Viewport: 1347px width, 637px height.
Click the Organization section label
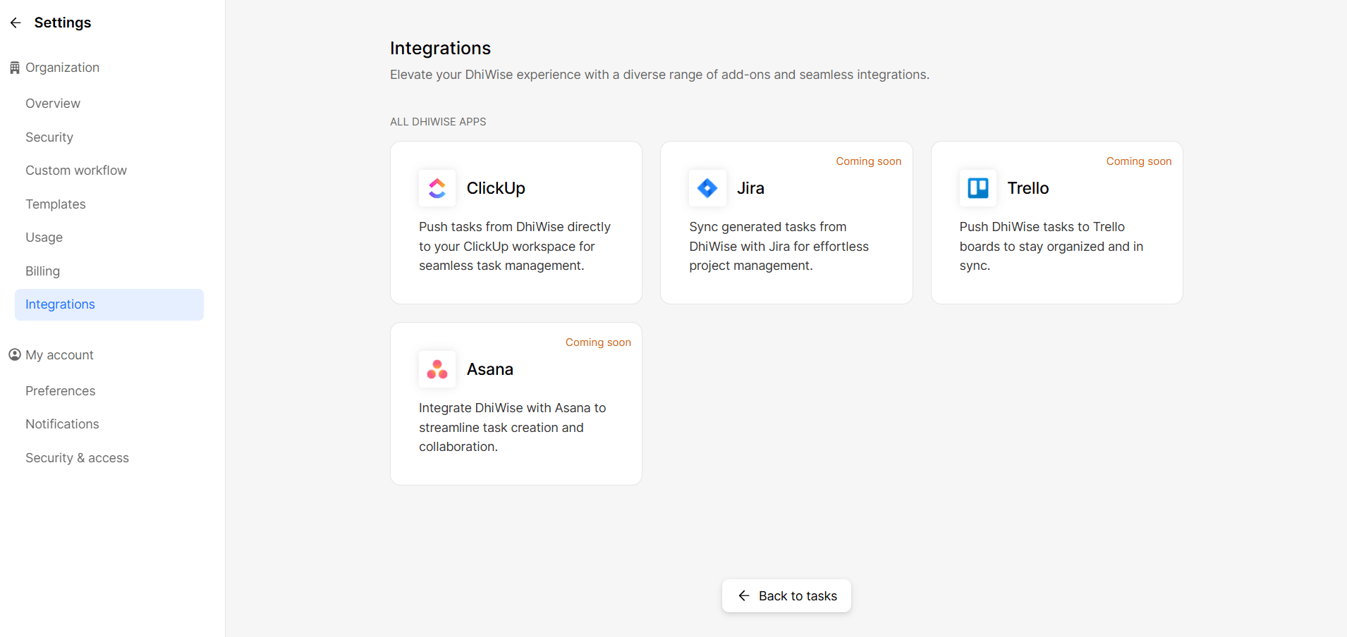[x=63, y=68]
